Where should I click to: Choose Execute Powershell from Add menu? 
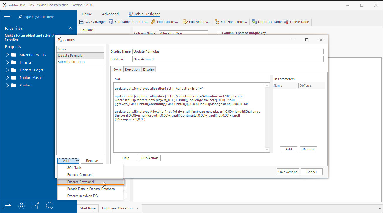click(90, 182)
